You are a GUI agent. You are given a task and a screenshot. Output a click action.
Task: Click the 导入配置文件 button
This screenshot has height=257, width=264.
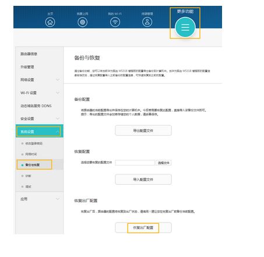click(x=143, y=179)
